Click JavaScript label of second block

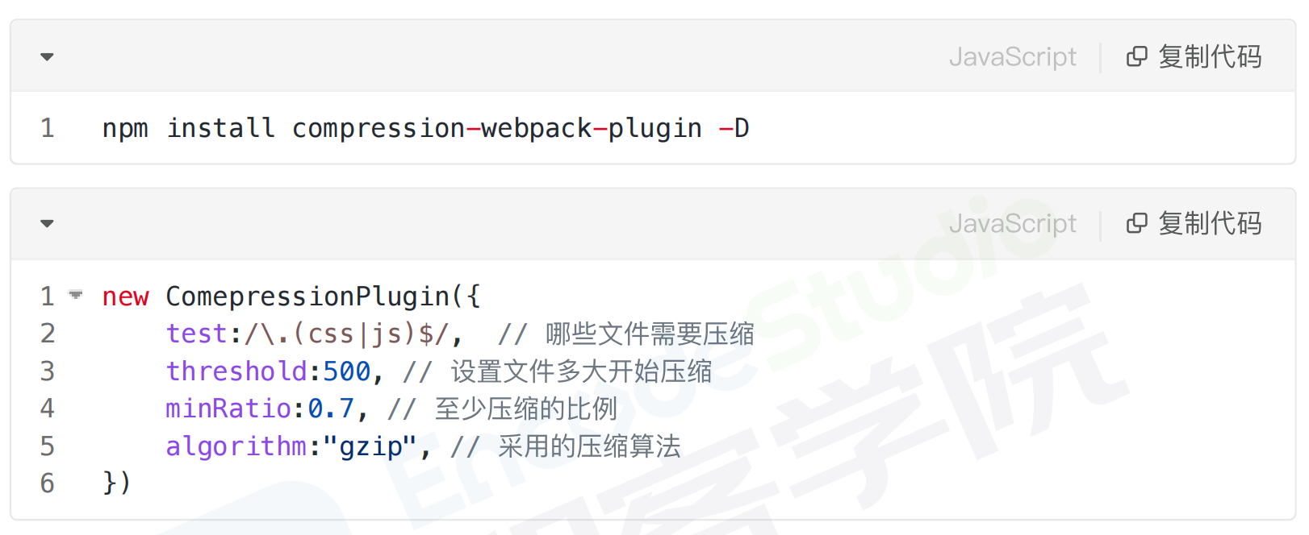tap(1012, 224)
